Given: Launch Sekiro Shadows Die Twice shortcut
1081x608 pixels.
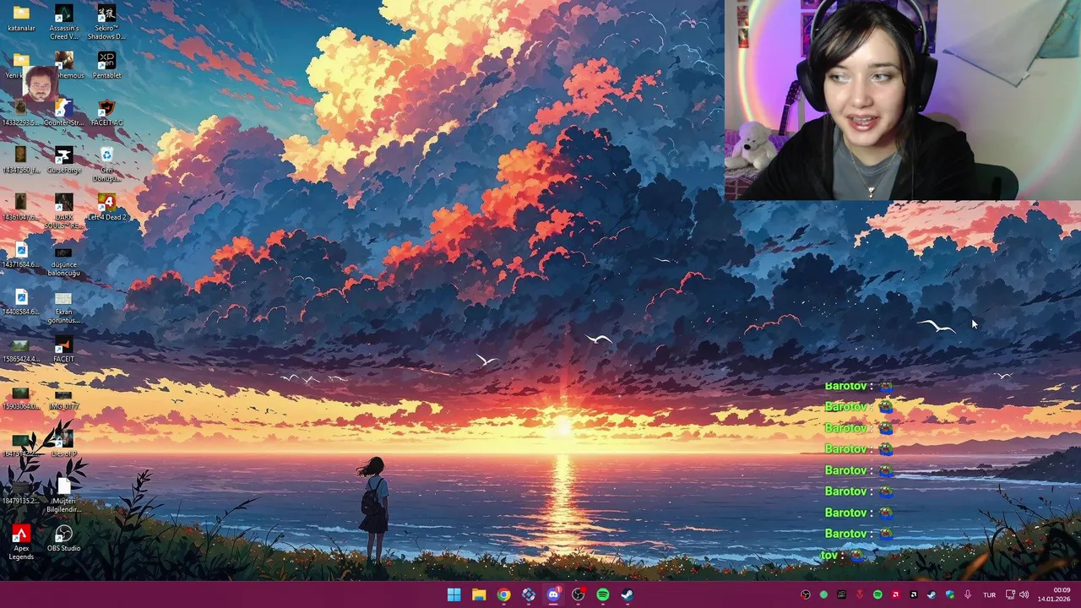Looking at the screenshot, I should (x=106, y=23).
